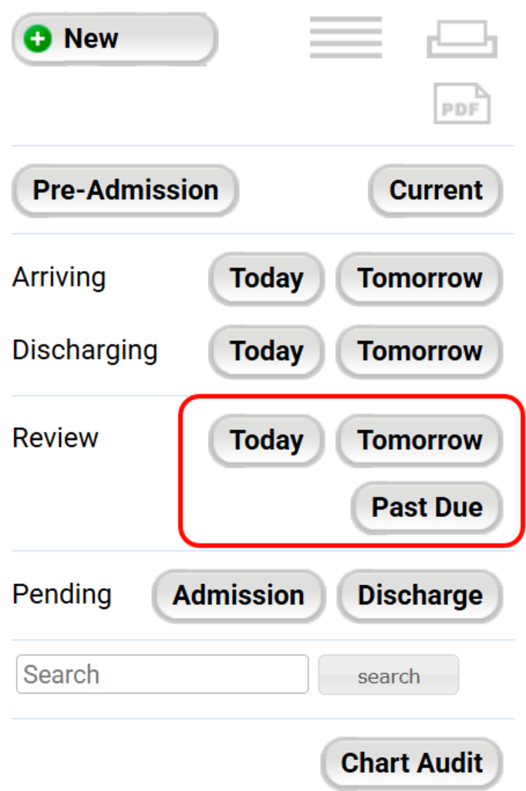Show patients arriving Tomorrow
The width and height of the screenshot is (526, 791).
coord(420,279)
